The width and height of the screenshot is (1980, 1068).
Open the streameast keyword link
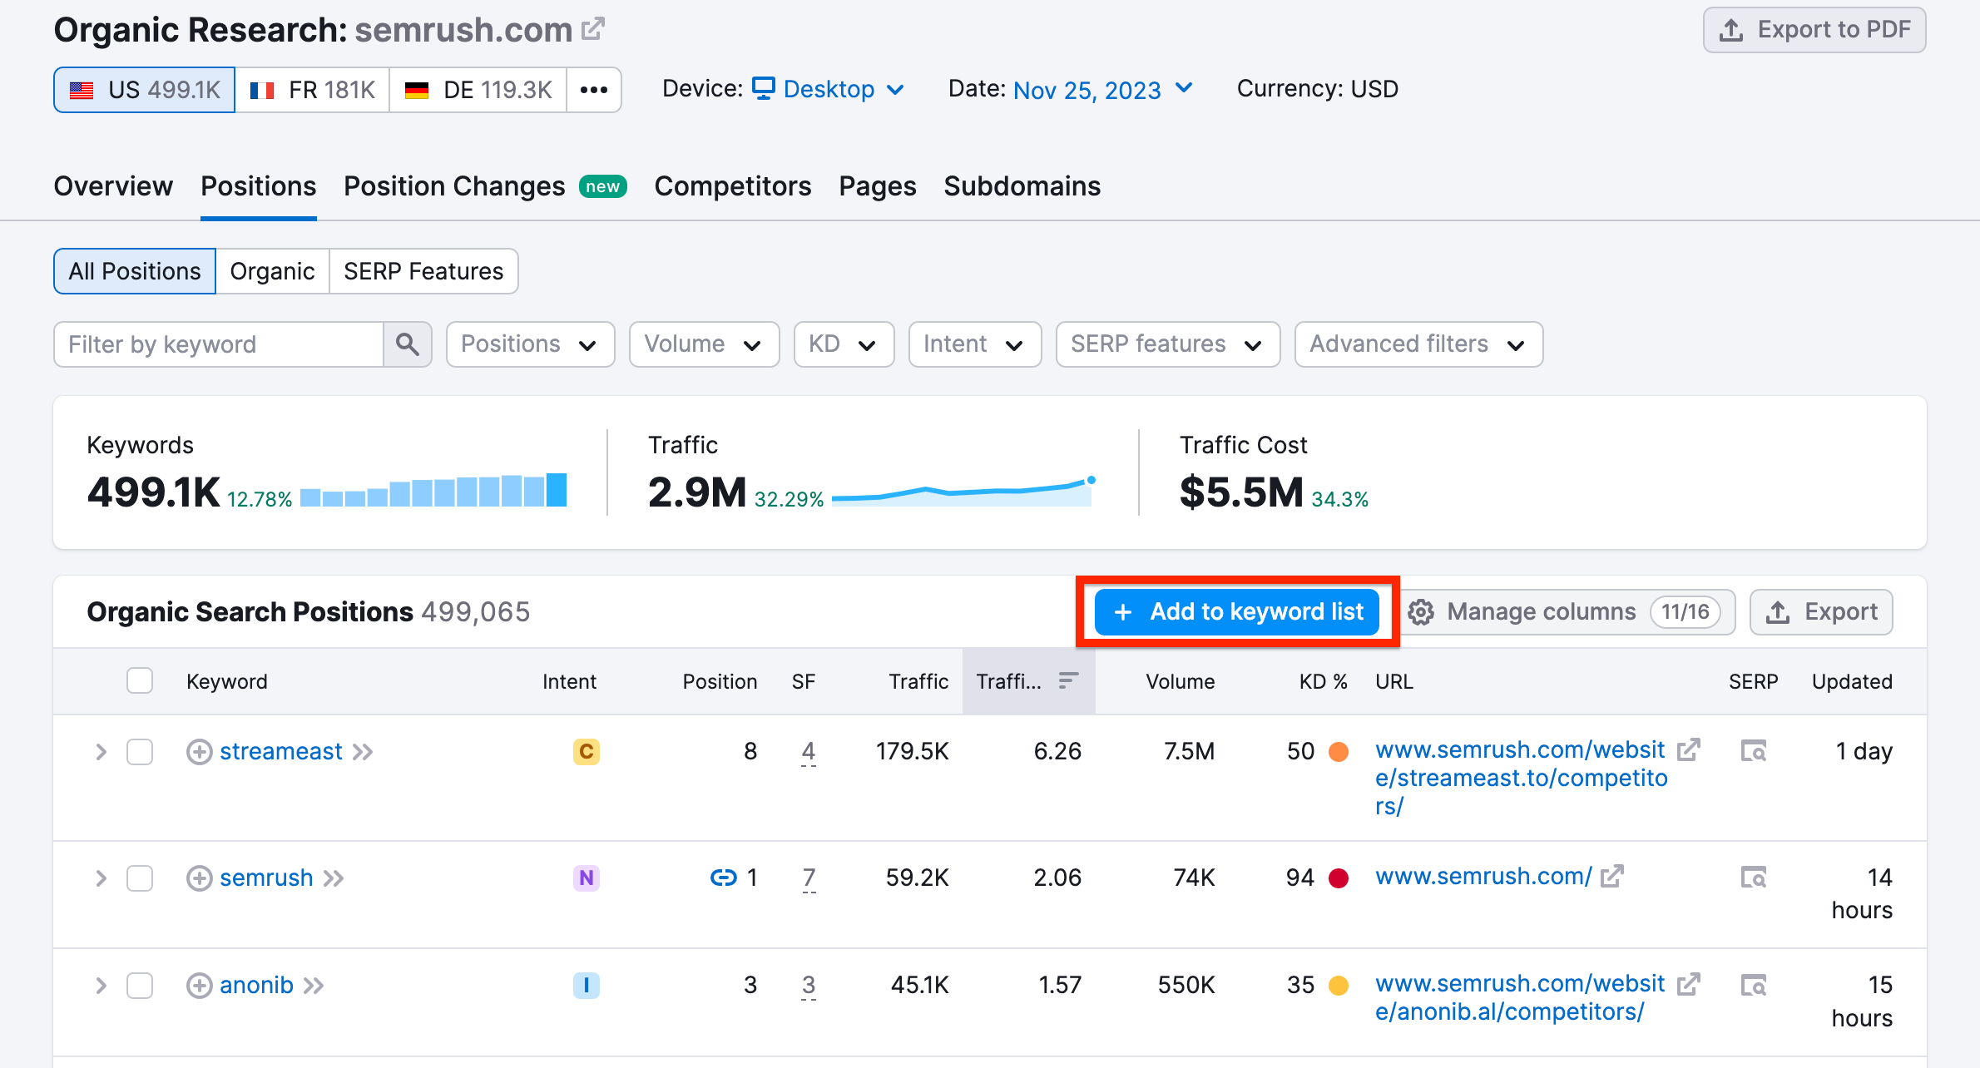click(x=280, y=752)
